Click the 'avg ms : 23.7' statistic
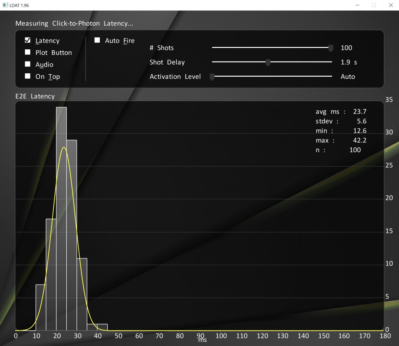 point(341,112)
